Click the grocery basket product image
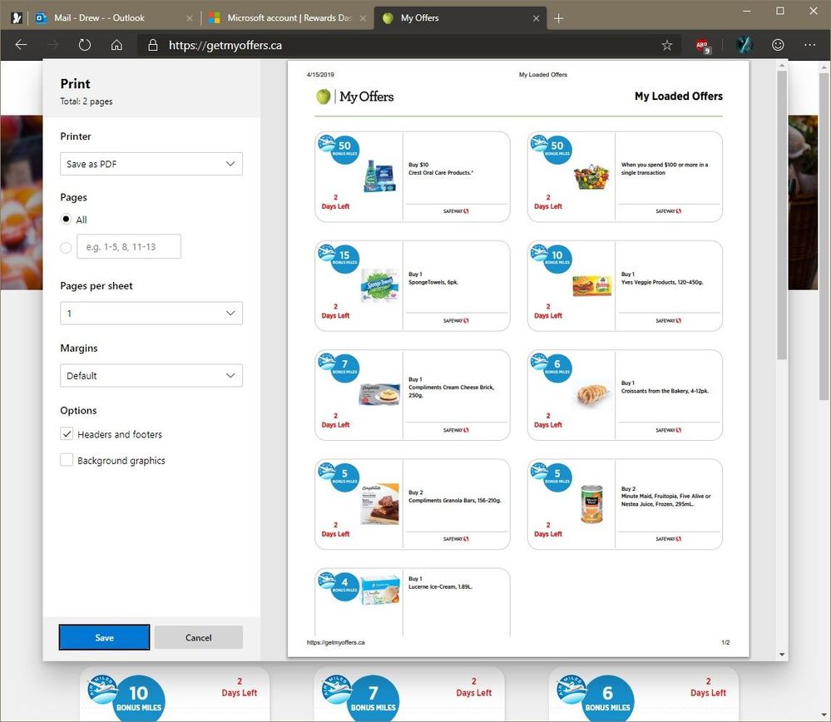831x722 pixels. (x=591, y=177)
